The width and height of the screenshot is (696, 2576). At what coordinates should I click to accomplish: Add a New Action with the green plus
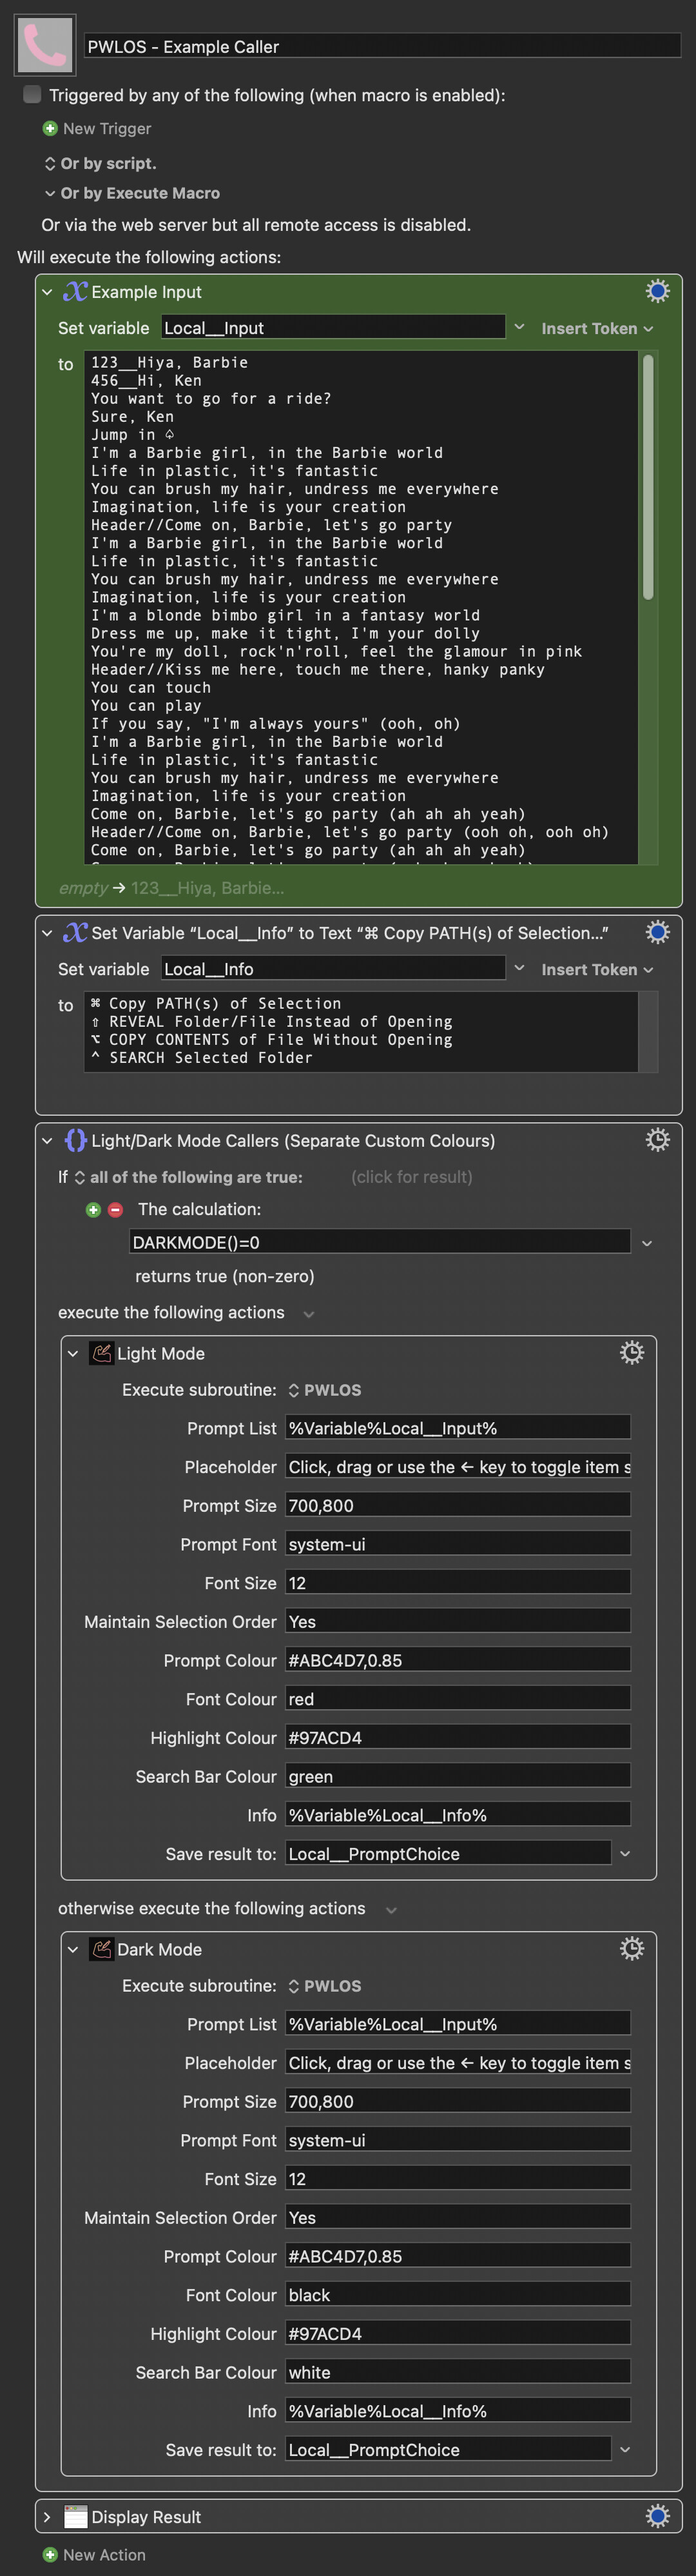50,2554
